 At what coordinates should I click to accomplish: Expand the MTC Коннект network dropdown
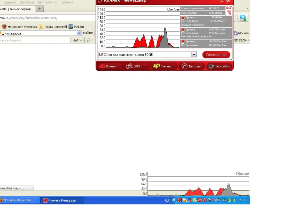coord(194,54)
